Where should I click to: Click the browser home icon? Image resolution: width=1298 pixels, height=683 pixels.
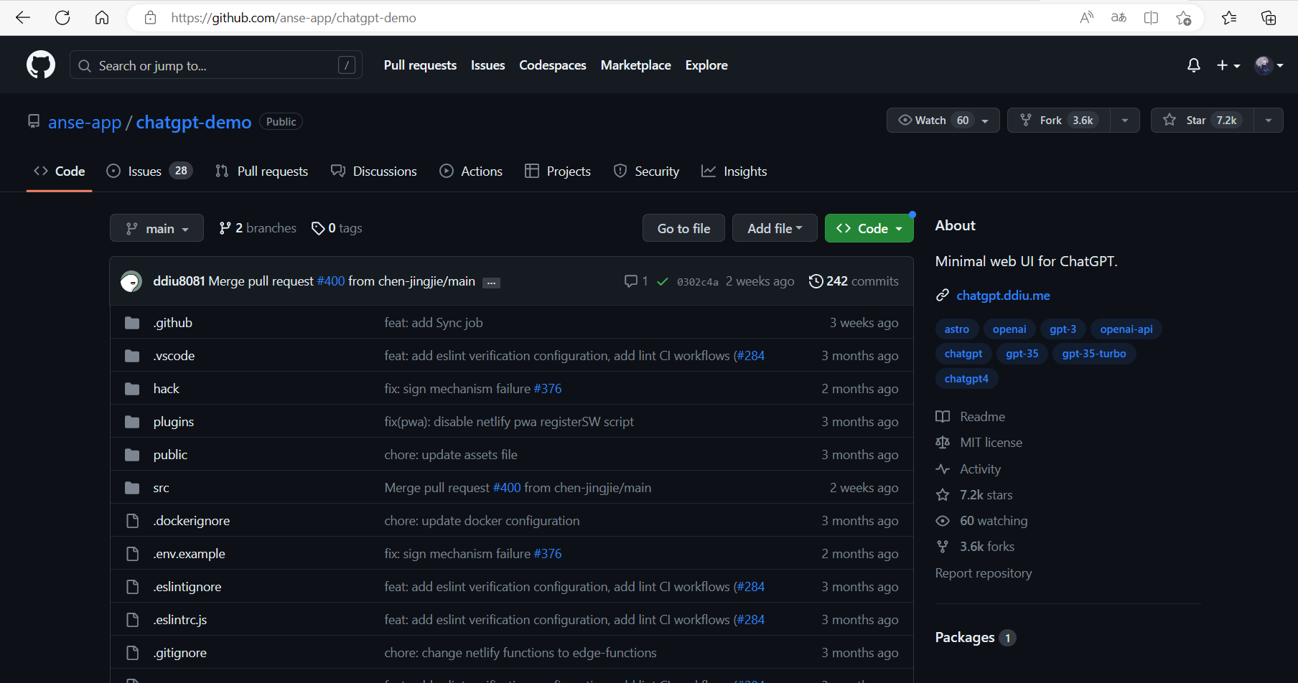pyautogui.click(x=102, y=18)
